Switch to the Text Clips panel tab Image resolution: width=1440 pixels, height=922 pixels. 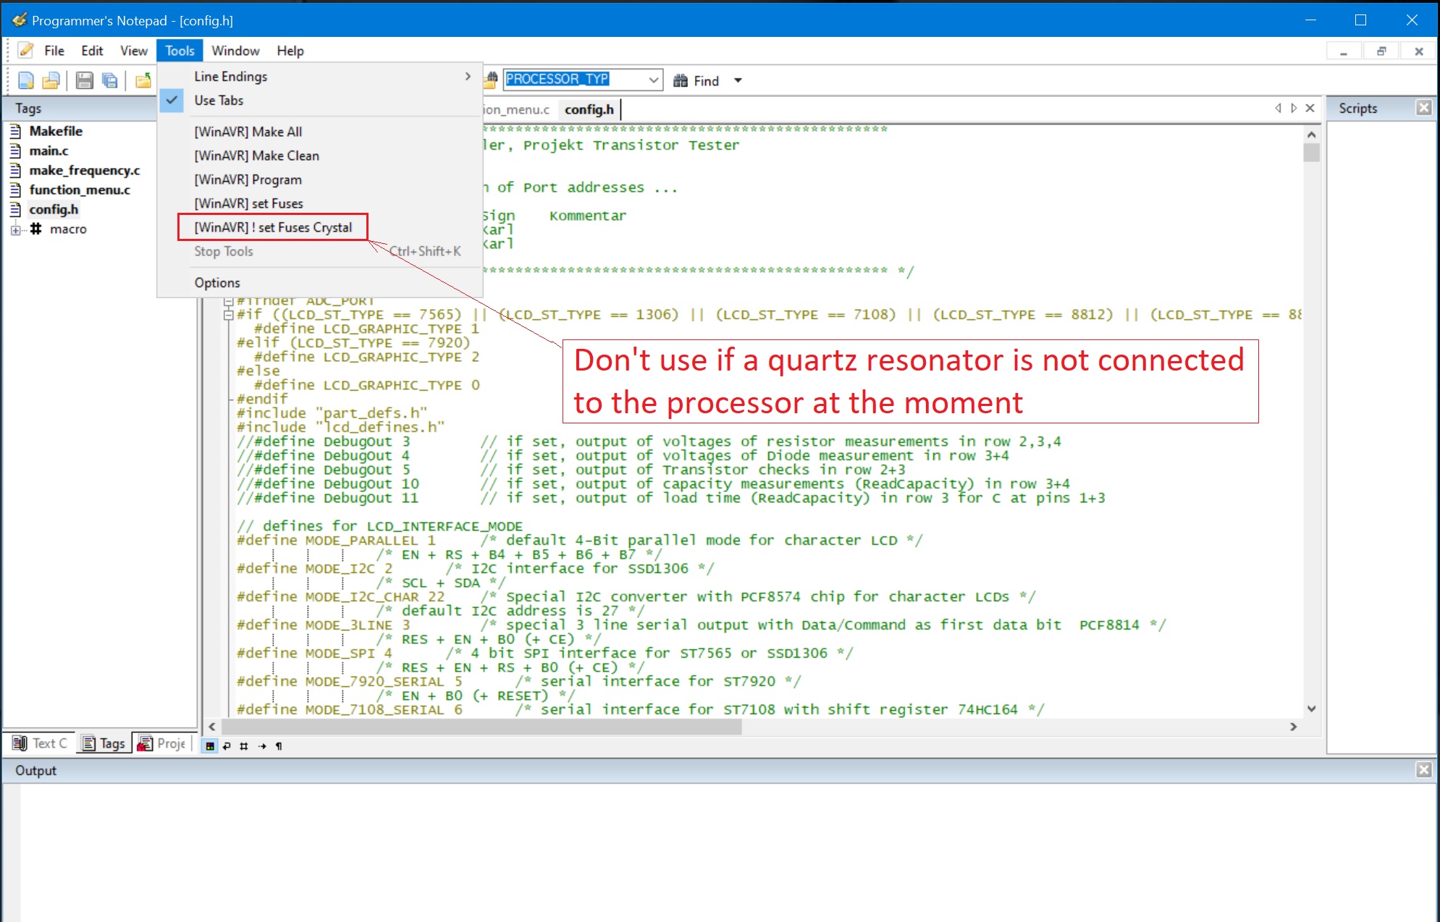[x=41, y=743]
